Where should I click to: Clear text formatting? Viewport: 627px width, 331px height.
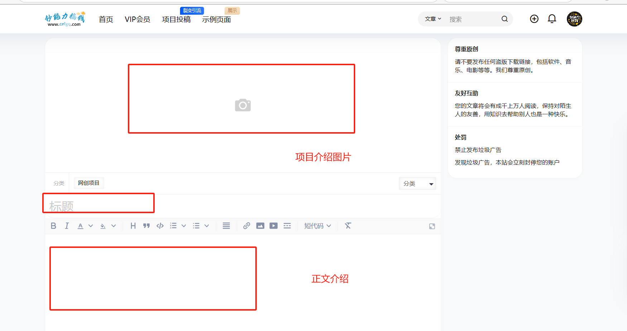(348, 226)
